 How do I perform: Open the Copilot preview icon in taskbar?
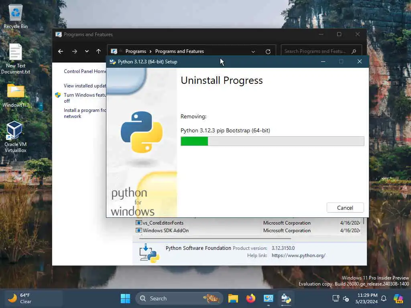pos(399,298)
